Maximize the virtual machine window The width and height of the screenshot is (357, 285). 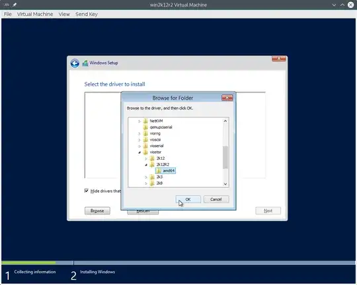pos(342,5)
